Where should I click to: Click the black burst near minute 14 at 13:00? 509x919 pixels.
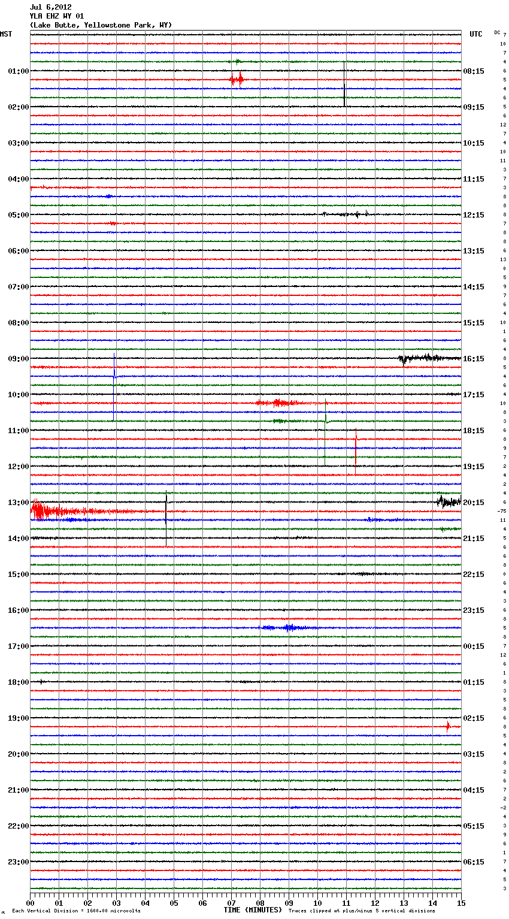(x=448, y=501)
